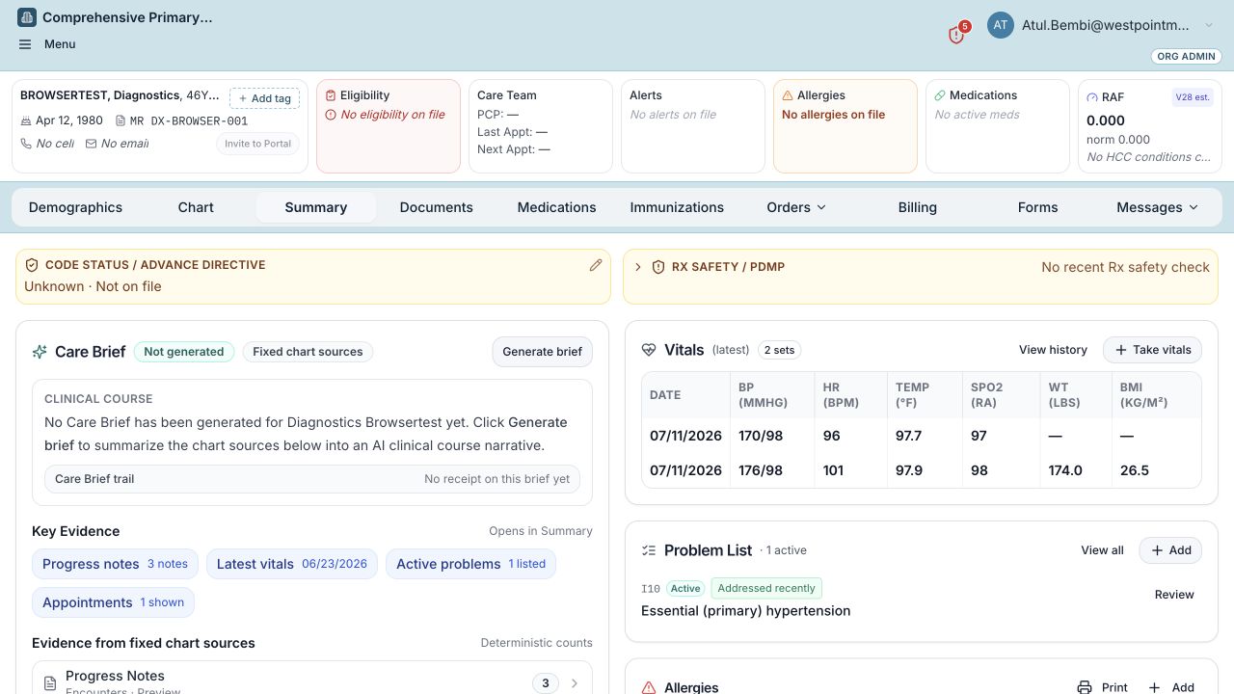Switch to the Demographics tab

(x=75, y=207)
